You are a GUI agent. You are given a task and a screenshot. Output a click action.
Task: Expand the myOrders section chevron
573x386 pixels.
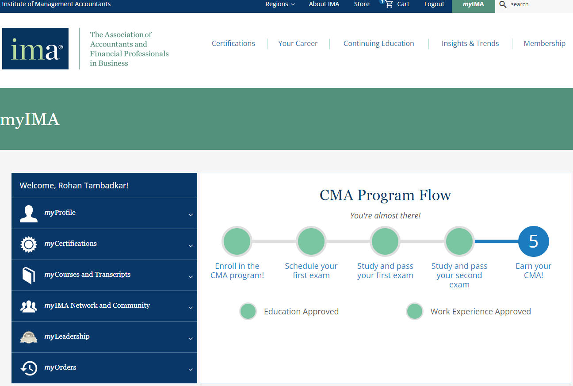[x=191, y=370]
